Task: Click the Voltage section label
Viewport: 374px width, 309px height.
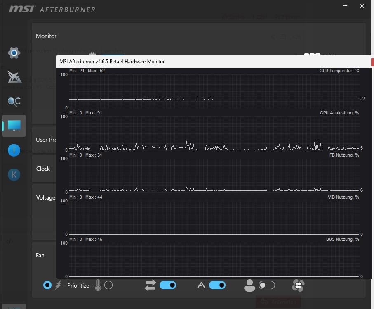Action: click(45, 197)
